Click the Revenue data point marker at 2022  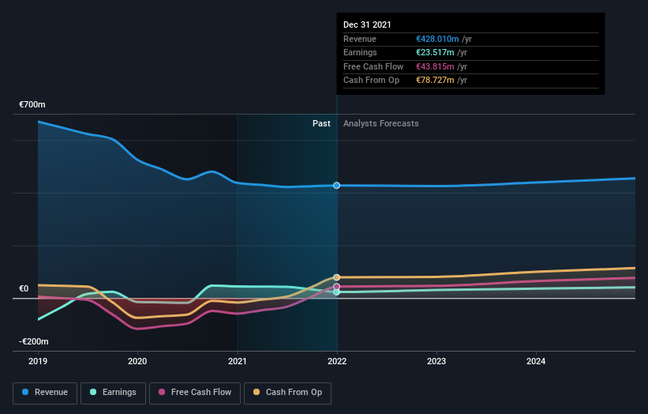(337, 186)
